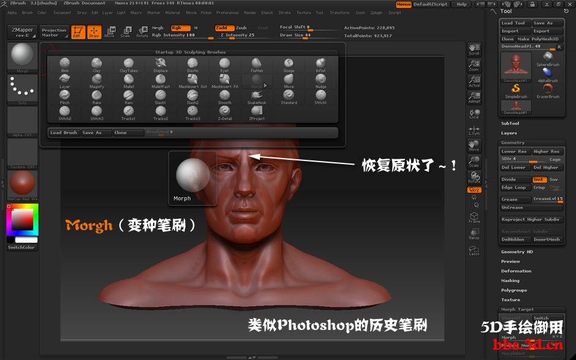Screen dimensions: 576x360
Task: Click the SwitchColor button
Action: (22, 248)
